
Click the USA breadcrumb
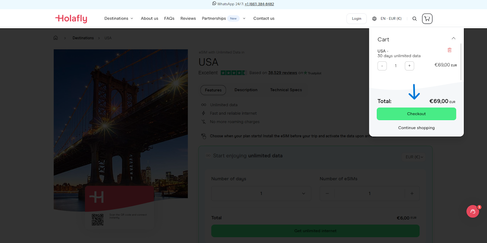point(108,38)
